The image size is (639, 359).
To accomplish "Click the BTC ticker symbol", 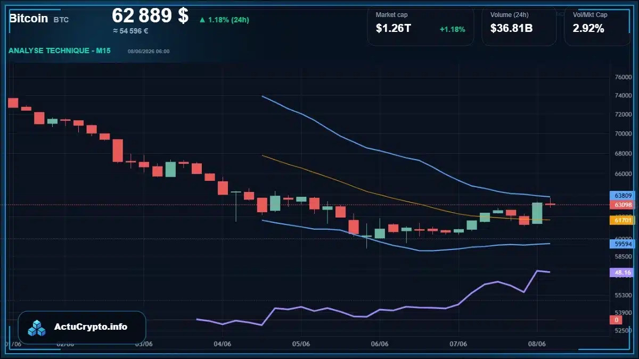I will click(61, 20).
